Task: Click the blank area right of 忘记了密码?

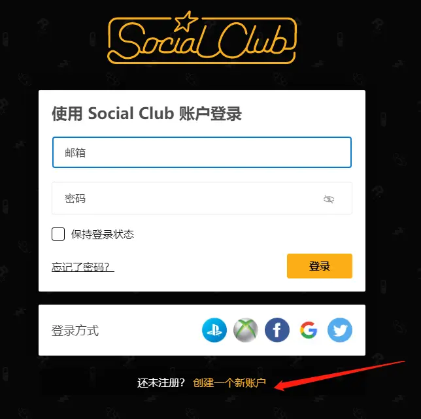Action: (x=200, y=267)
